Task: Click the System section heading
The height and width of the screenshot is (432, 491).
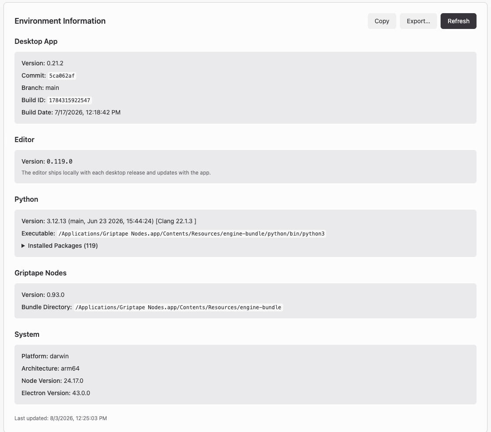Action: 27,334
